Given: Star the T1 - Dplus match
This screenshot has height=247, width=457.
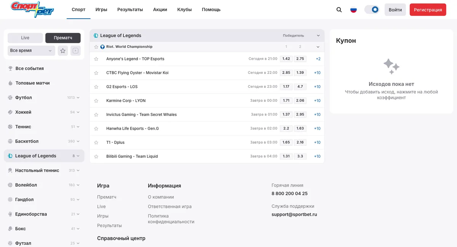Looking at the screenshot, I should [x=96, y=142].
